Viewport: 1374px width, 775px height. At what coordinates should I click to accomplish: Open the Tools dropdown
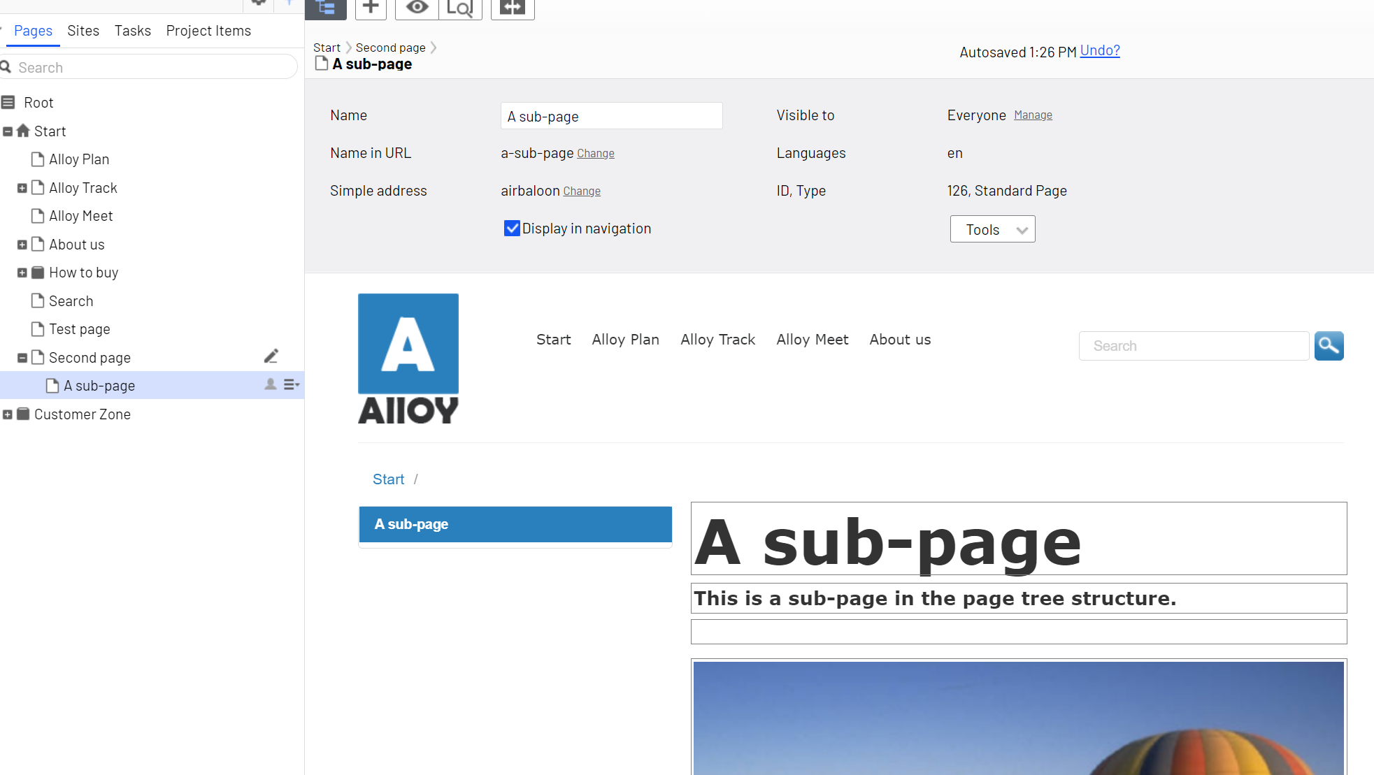tap(992, 229)
